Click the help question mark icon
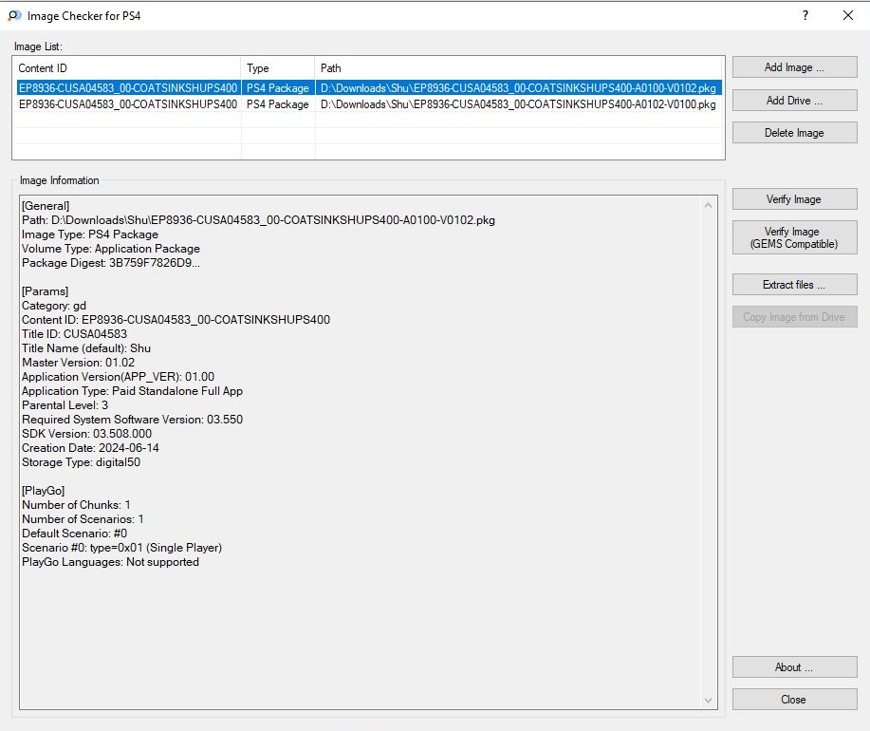870x731 pixels. click(x=805, y=15)
